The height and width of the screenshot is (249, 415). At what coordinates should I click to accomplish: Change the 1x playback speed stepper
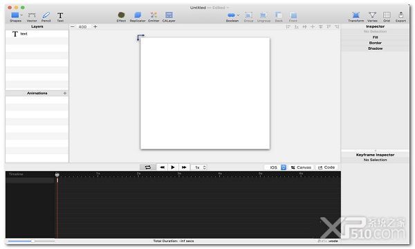(x=204, y=167)
